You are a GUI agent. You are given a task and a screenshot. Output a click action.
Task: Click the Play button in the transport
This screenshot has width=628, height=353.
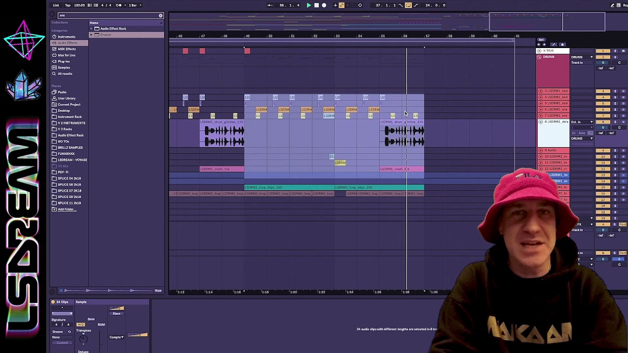pyautogui.click(x=309, y=5)
